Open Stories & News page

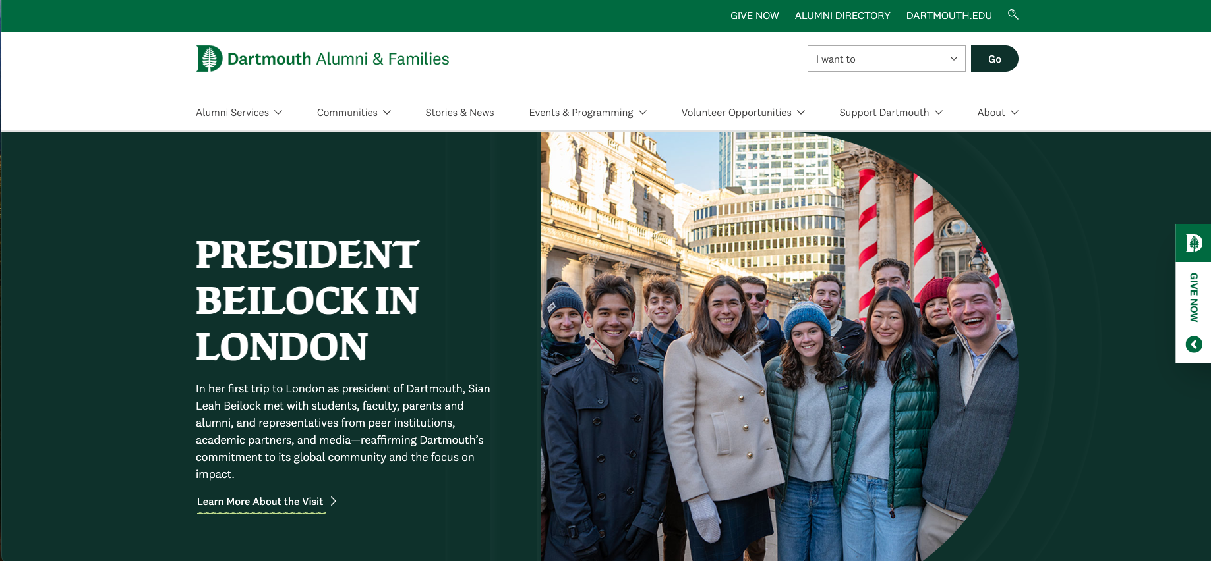(x=459, y=113)
